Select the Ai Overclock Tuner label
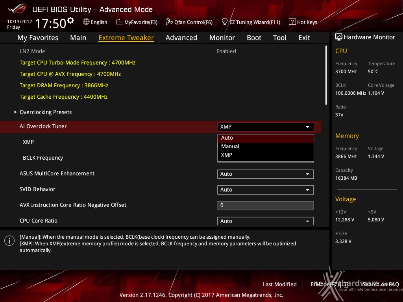 coord(43,126)
